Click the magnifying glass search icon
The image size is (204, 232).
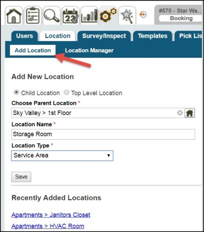coord(52,16)
